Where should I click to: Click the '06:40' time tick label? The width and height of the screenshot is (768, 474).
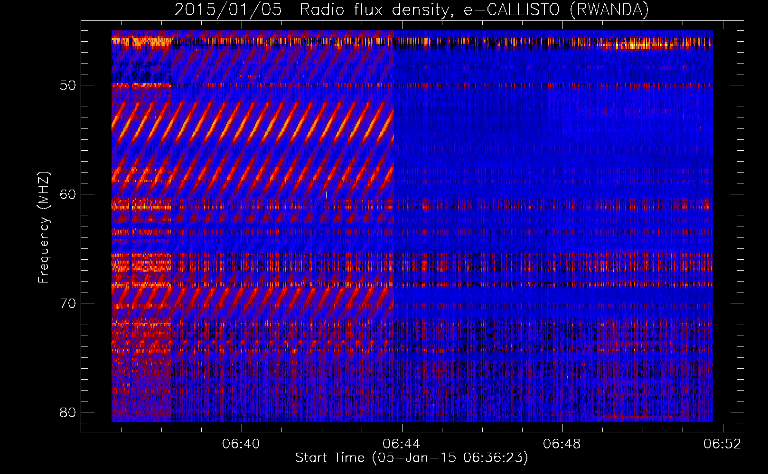click(241, 444)
